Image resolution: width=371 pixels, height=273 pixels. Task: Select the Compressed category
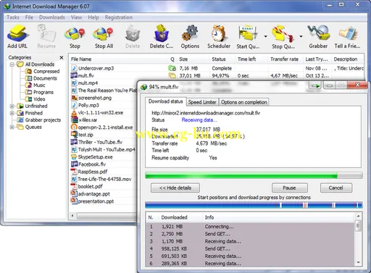click(x=43, y=72)
